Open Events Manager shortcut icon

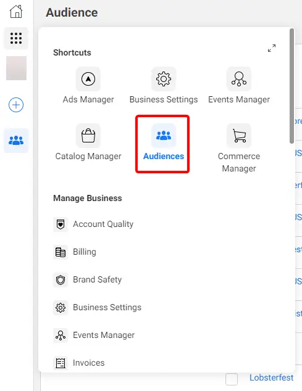[239, 79]
